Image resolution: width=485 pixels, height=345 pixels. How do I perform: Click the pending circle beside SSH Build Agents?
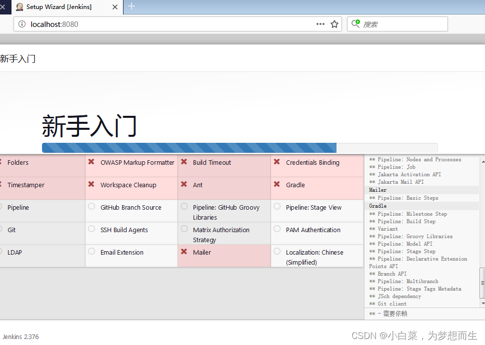[91, 229]
